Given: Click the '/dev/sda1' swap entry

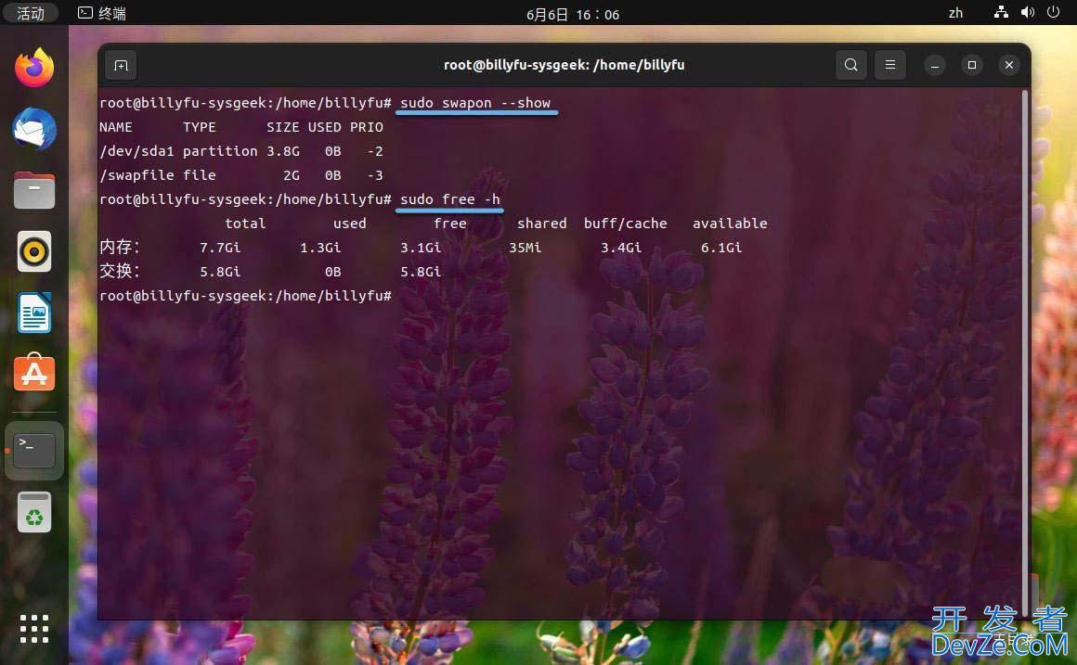Looking at the screenshot, I should click(x=136, y=151).
